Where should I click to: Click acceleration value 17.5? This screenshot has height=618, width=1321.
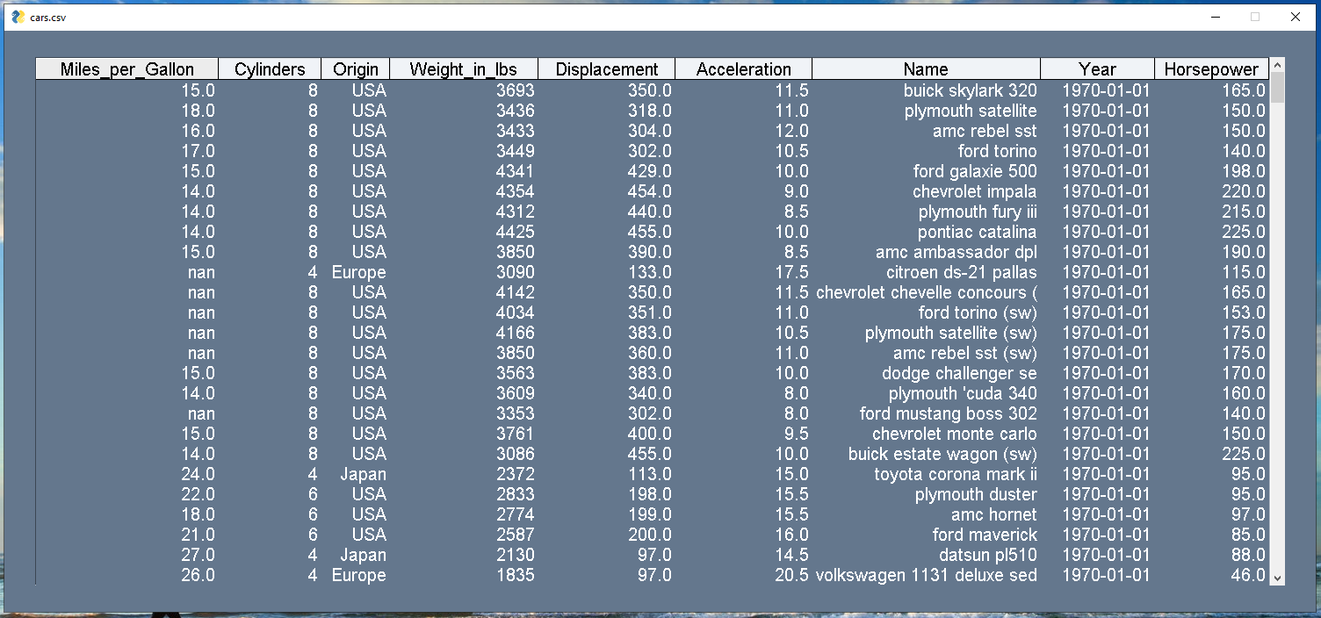[x=791, y=272]
